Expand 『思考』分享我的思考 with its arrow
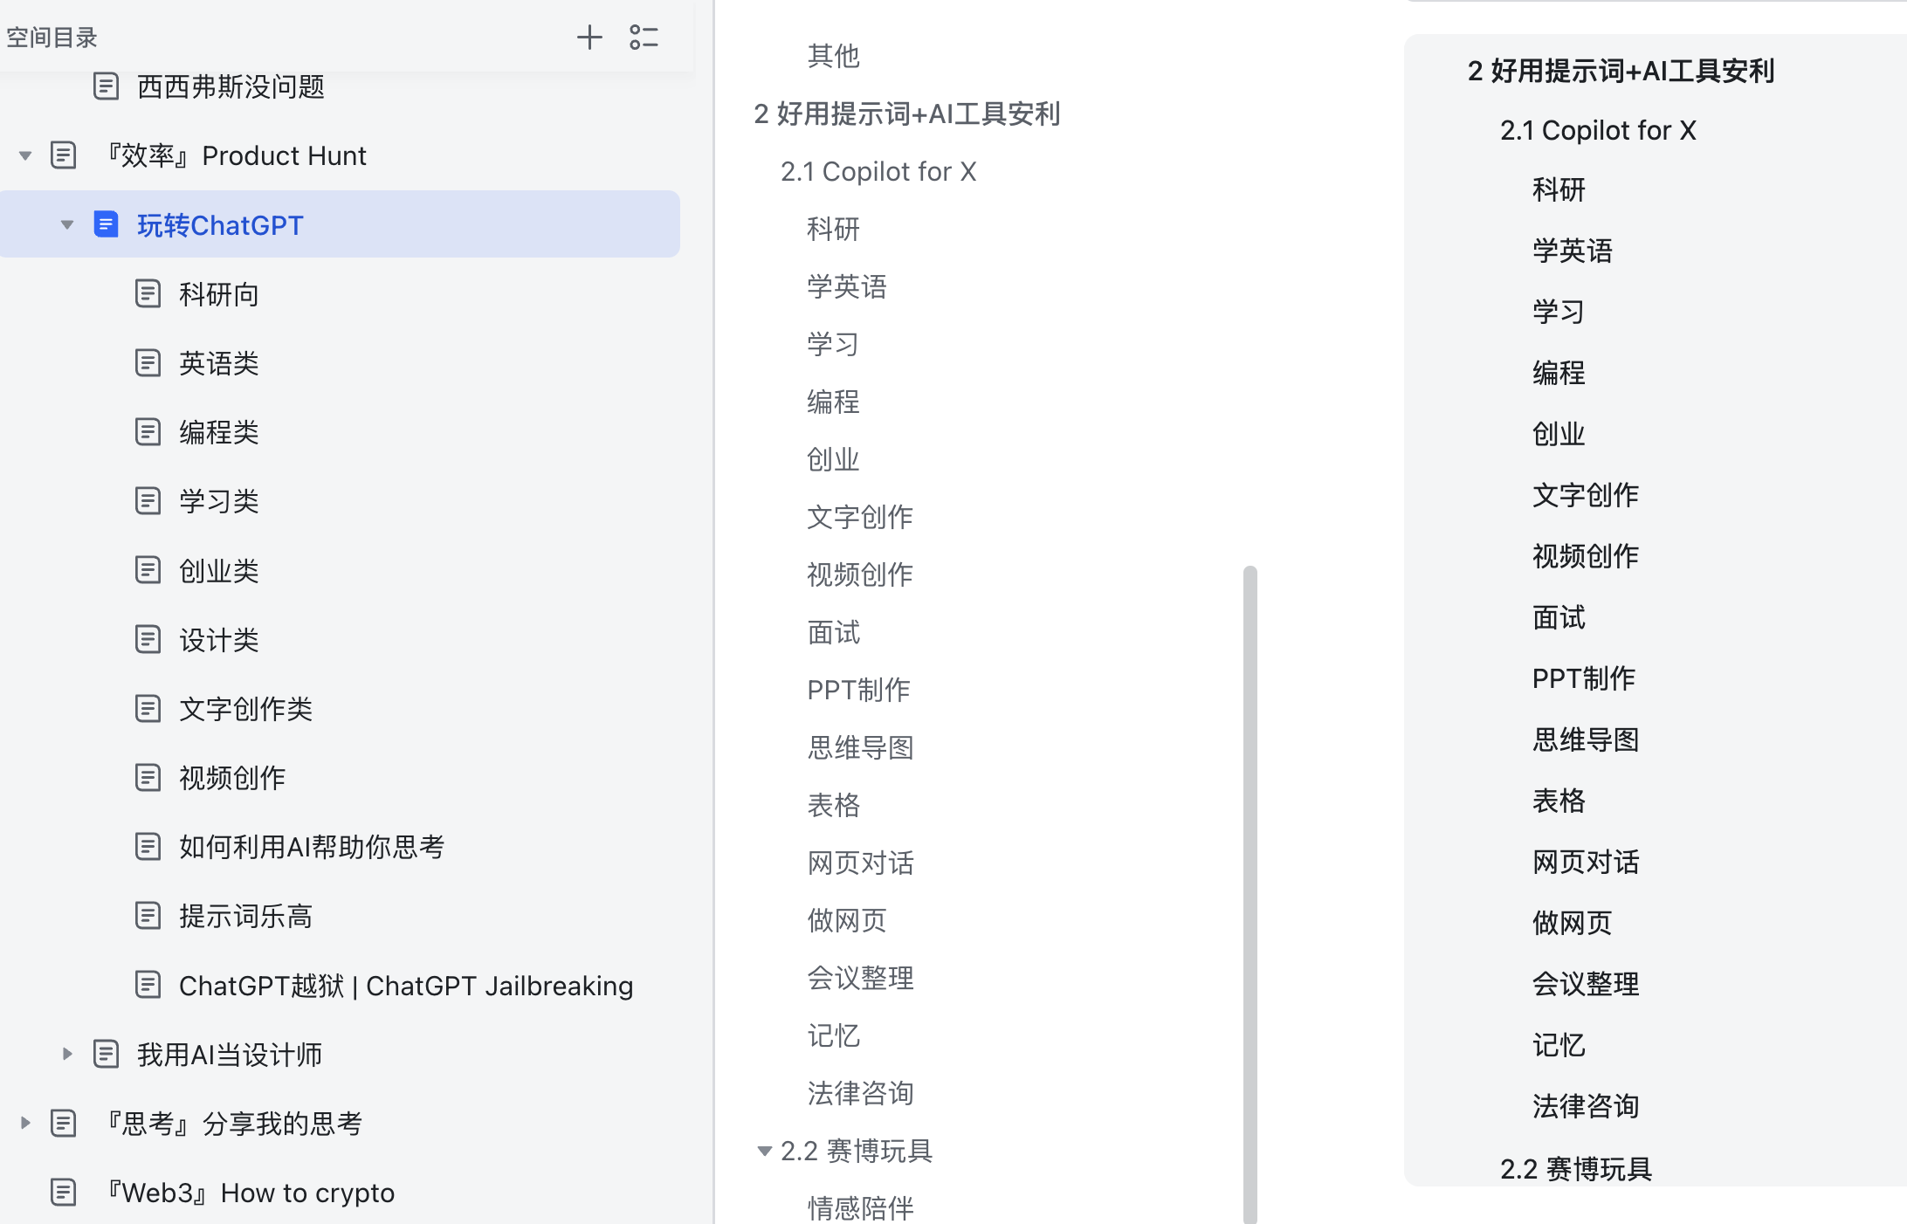Screen dimensions: 1907x1224 pyautogui.click(x=25, y=1123)
